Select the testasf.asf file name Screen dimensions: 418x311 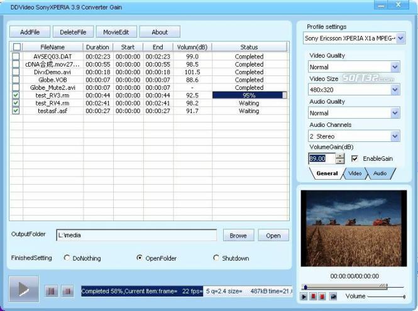(53, 111)
